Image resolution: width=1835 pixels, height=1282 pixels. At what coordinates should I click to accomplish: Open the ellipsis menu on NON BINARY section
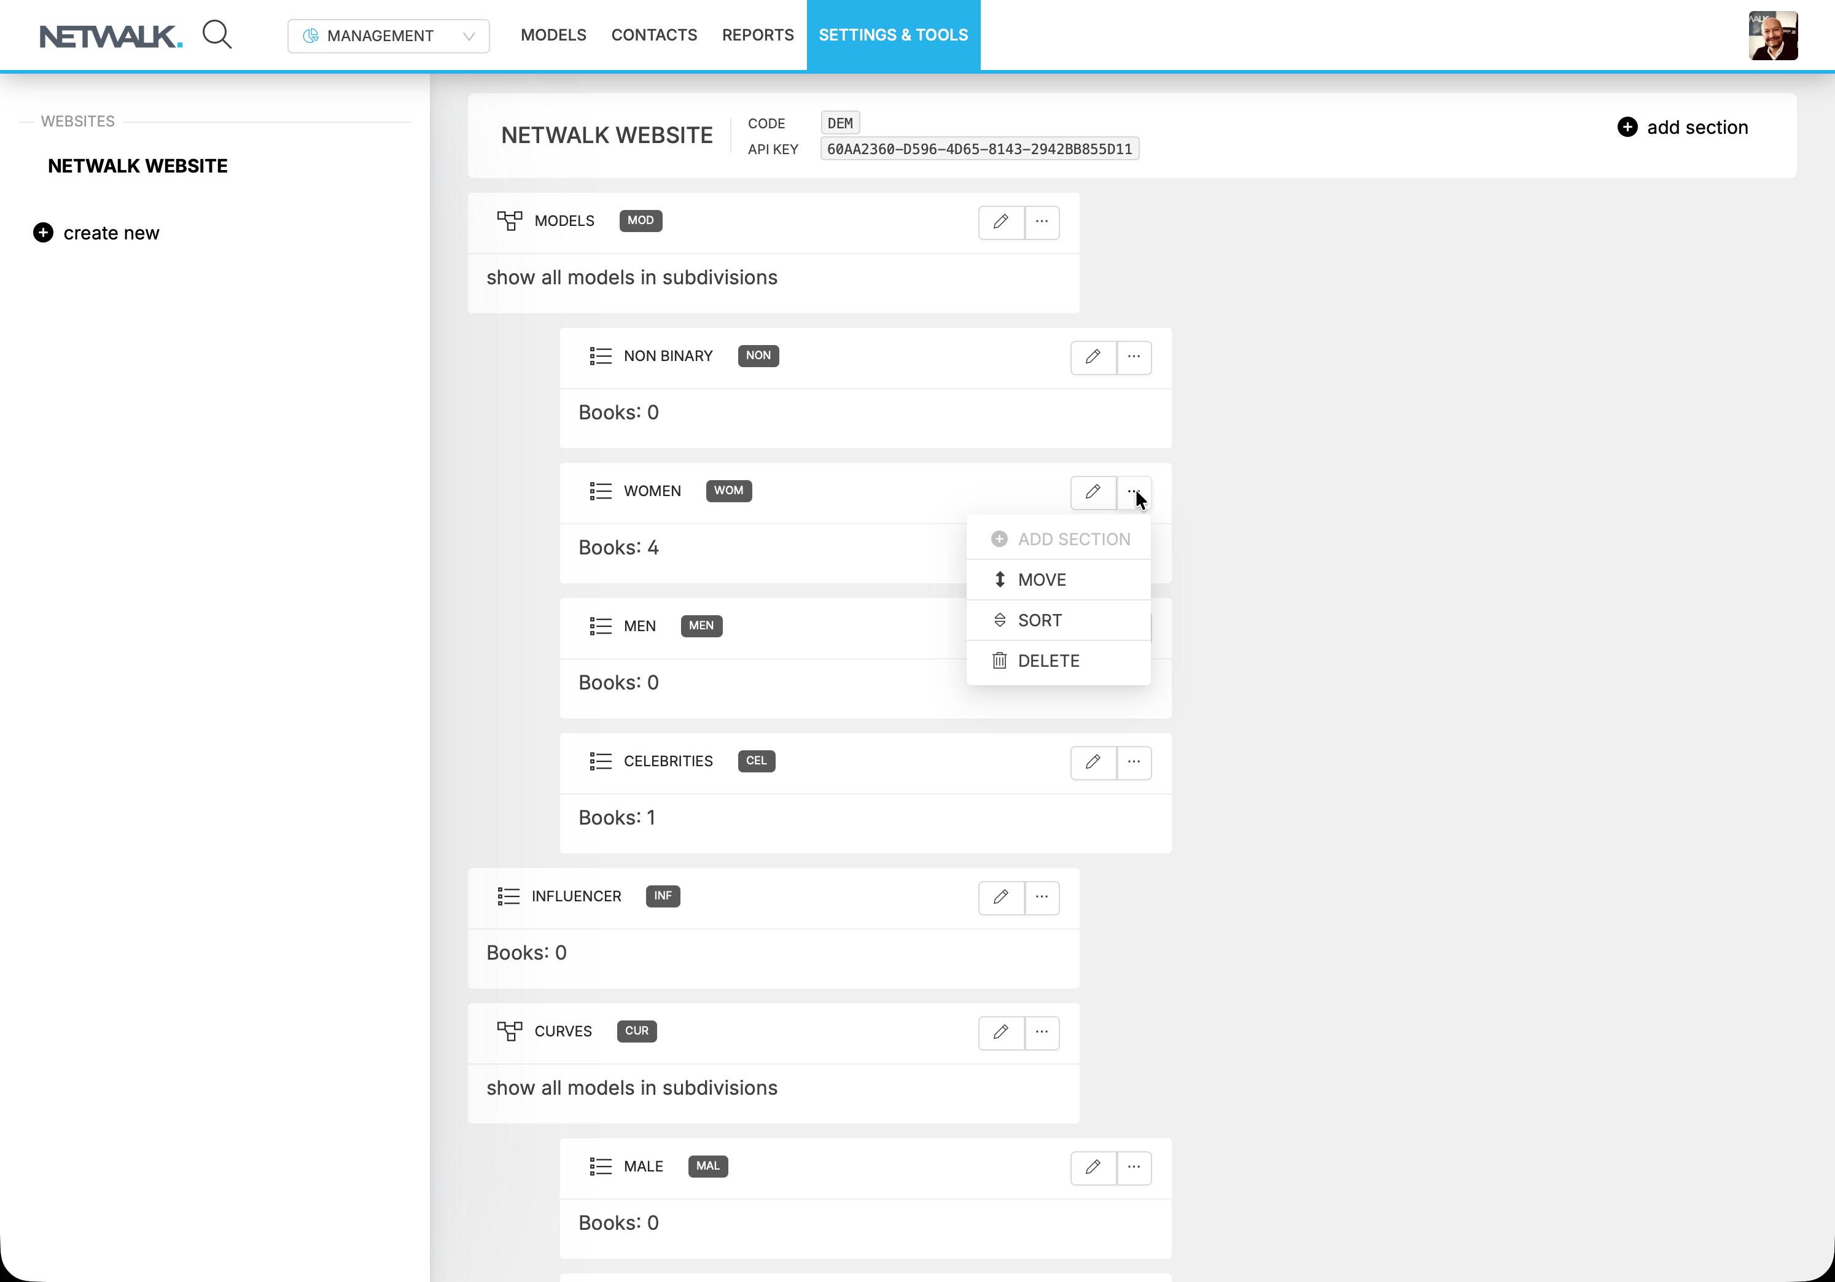(1134, 357)
